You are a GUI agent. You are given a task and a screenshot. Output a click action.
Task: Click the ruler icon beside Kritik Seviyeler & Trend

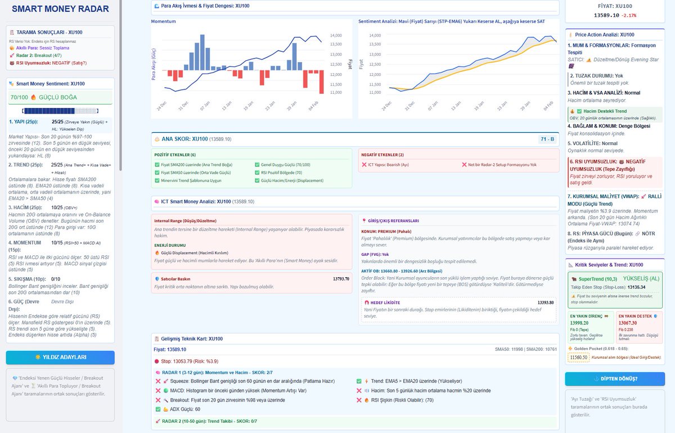pos(570,265)
